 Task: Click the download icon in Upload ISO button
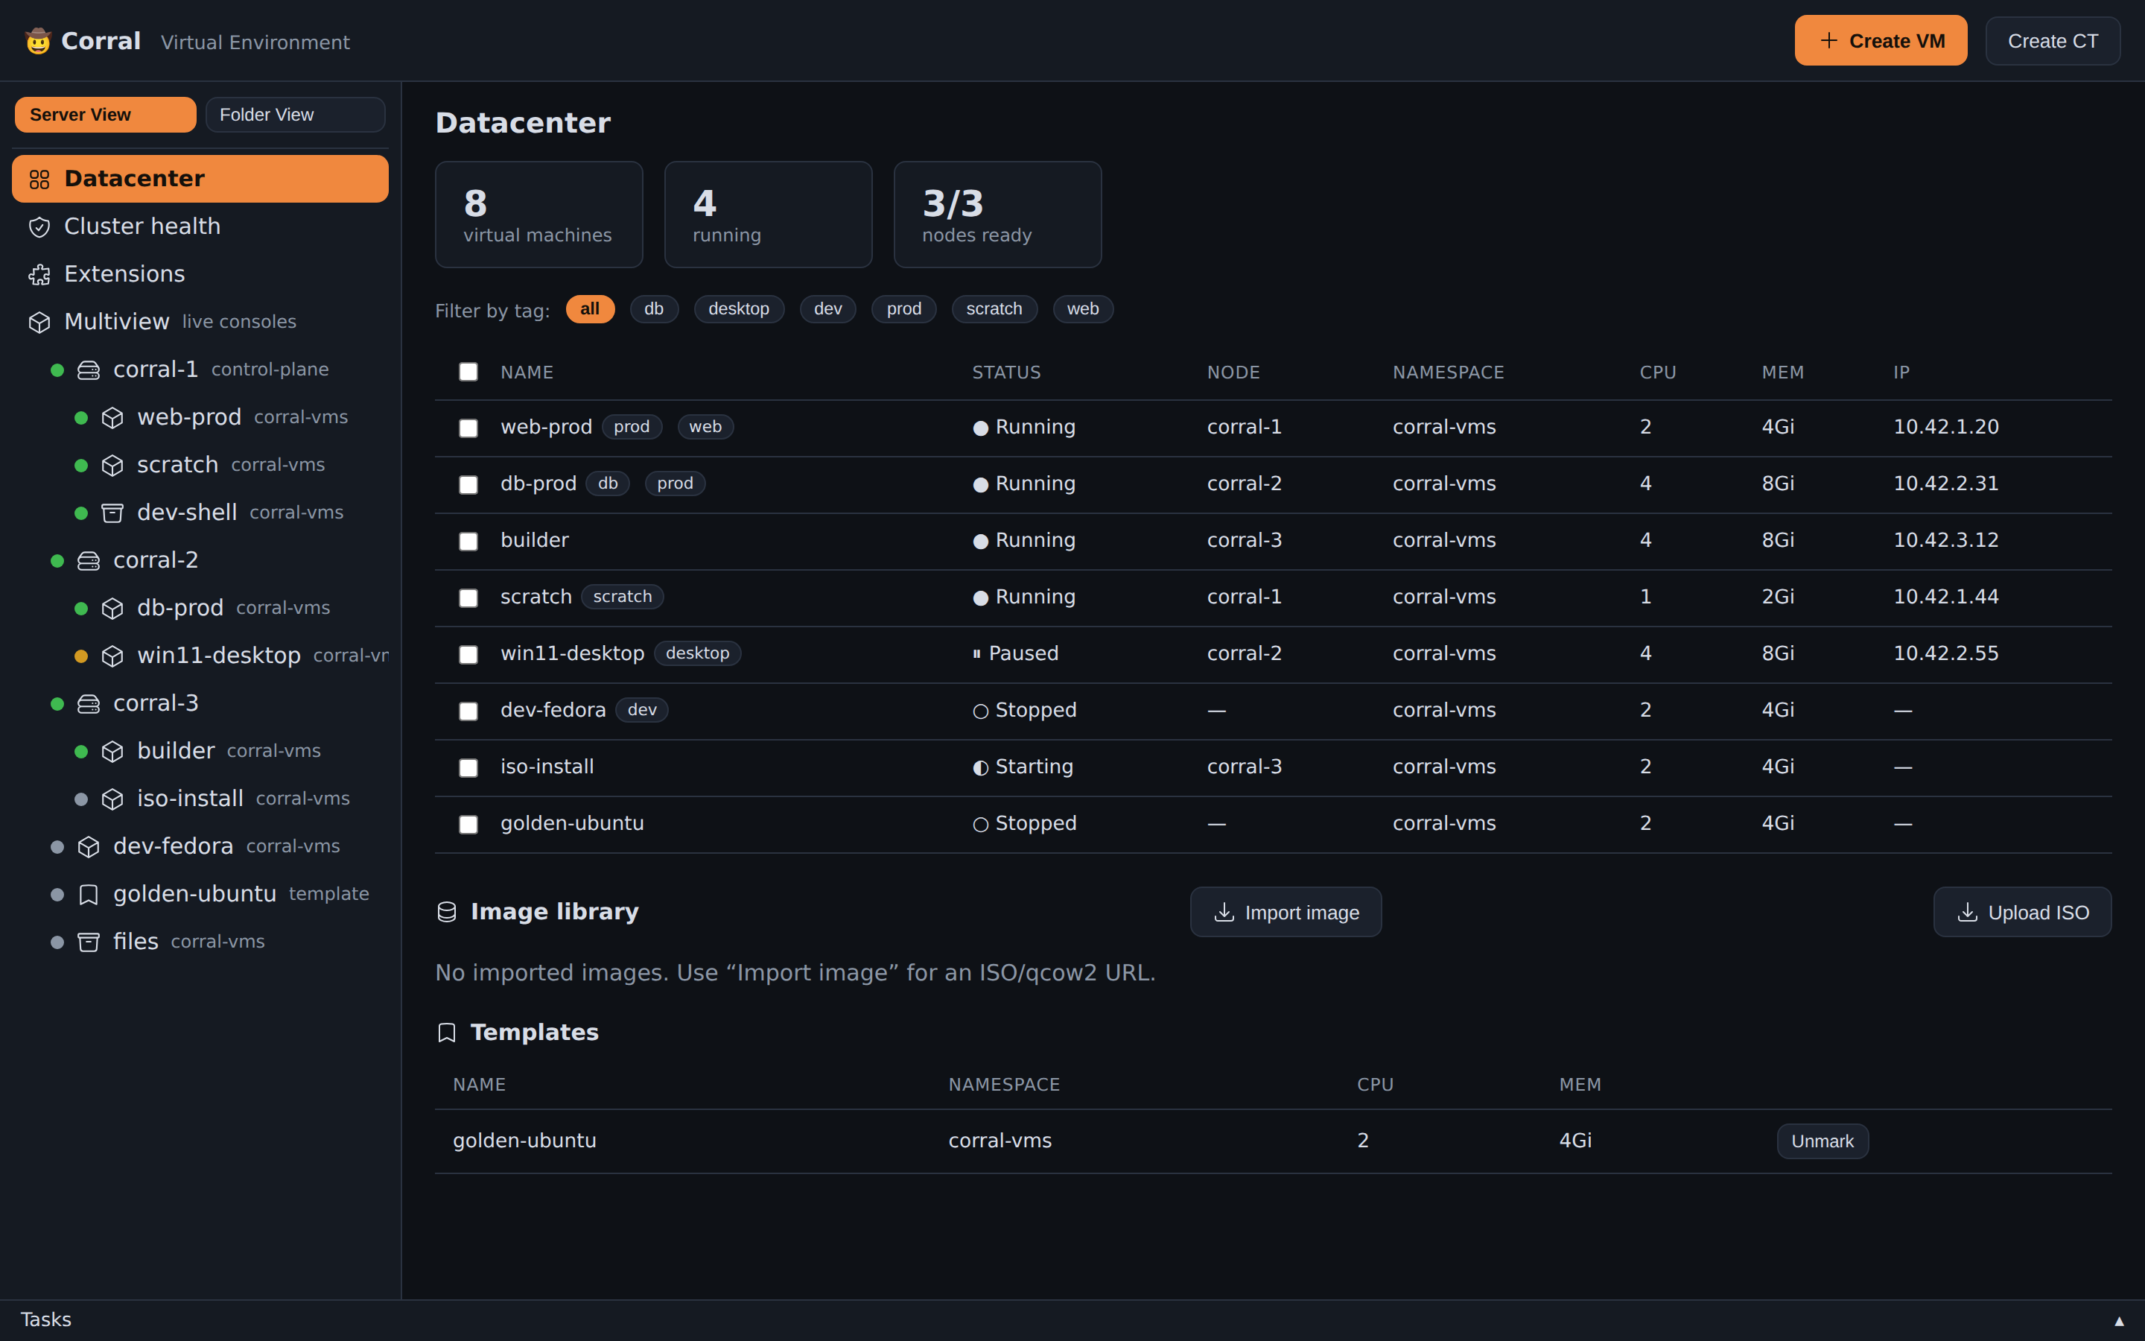click(x=1967, y=912)
